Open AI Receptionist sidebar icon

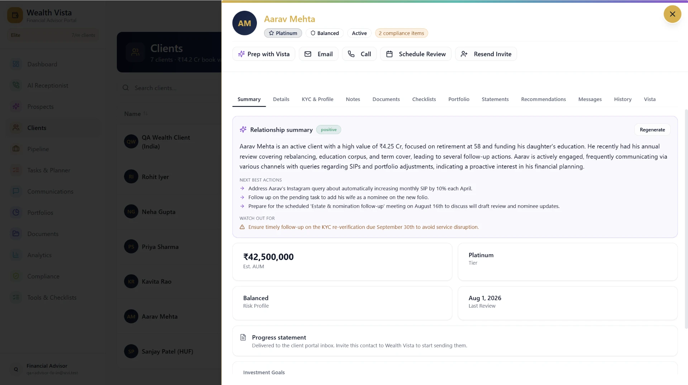click(x=16, y=85)
